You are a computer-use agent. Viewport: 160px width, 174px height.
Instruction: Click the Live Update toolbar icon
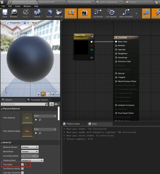pyautogui.click(x=111, y=13)
